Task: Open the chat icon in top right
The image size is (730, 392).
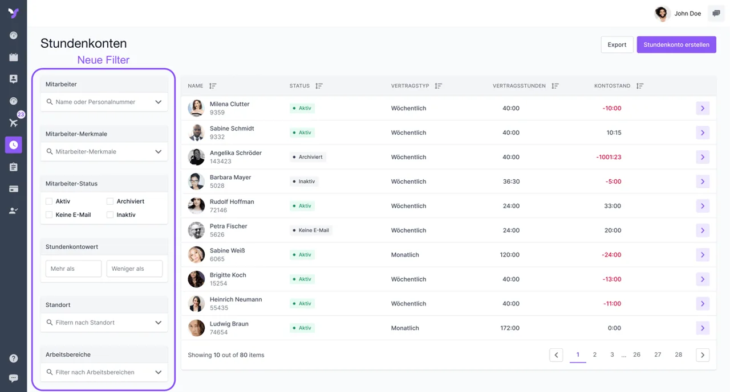Action: click(x=716, y=14)
